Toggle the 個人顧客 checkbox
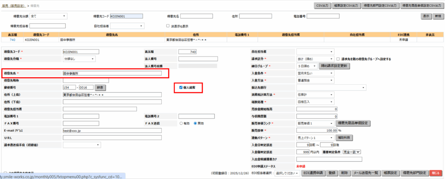The image size is (445, 179). point(181,87)
